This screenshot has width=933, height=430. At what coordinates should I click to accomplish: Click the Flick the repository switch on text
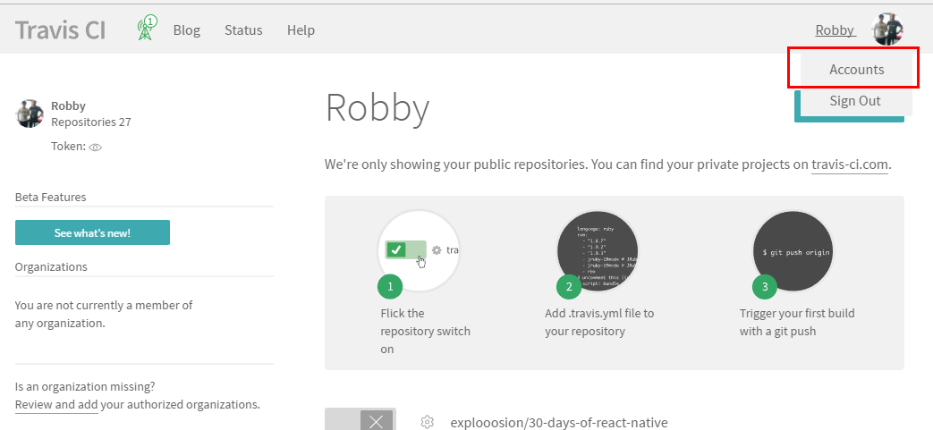pyautogui.click(x=426, y=331)
